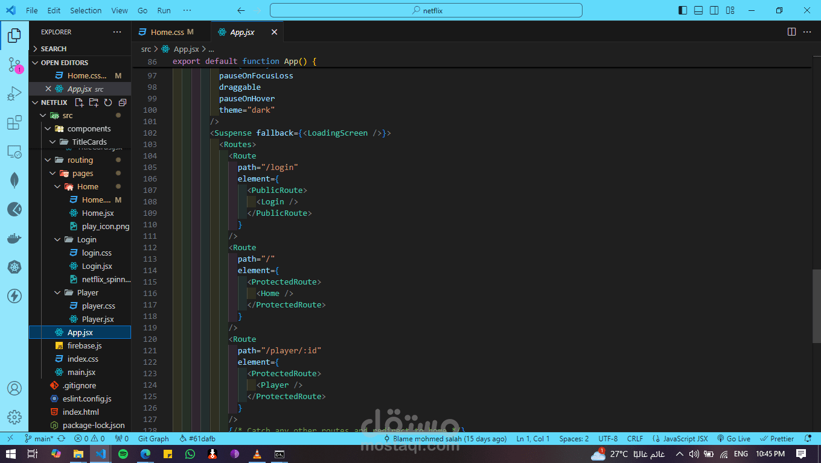Open editor More Actions ellipsis

(x=807, y=32)
